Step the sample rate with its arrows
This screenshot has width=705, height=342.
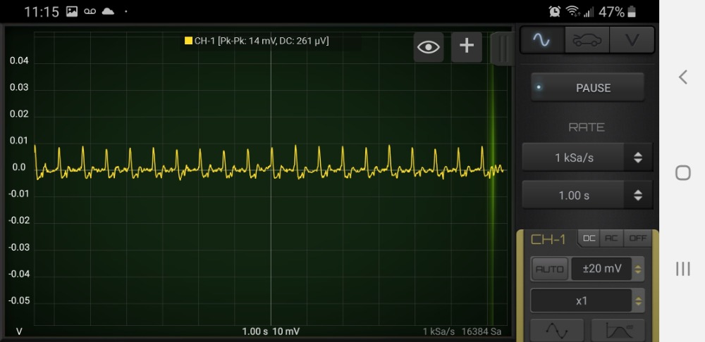(638, 158)
